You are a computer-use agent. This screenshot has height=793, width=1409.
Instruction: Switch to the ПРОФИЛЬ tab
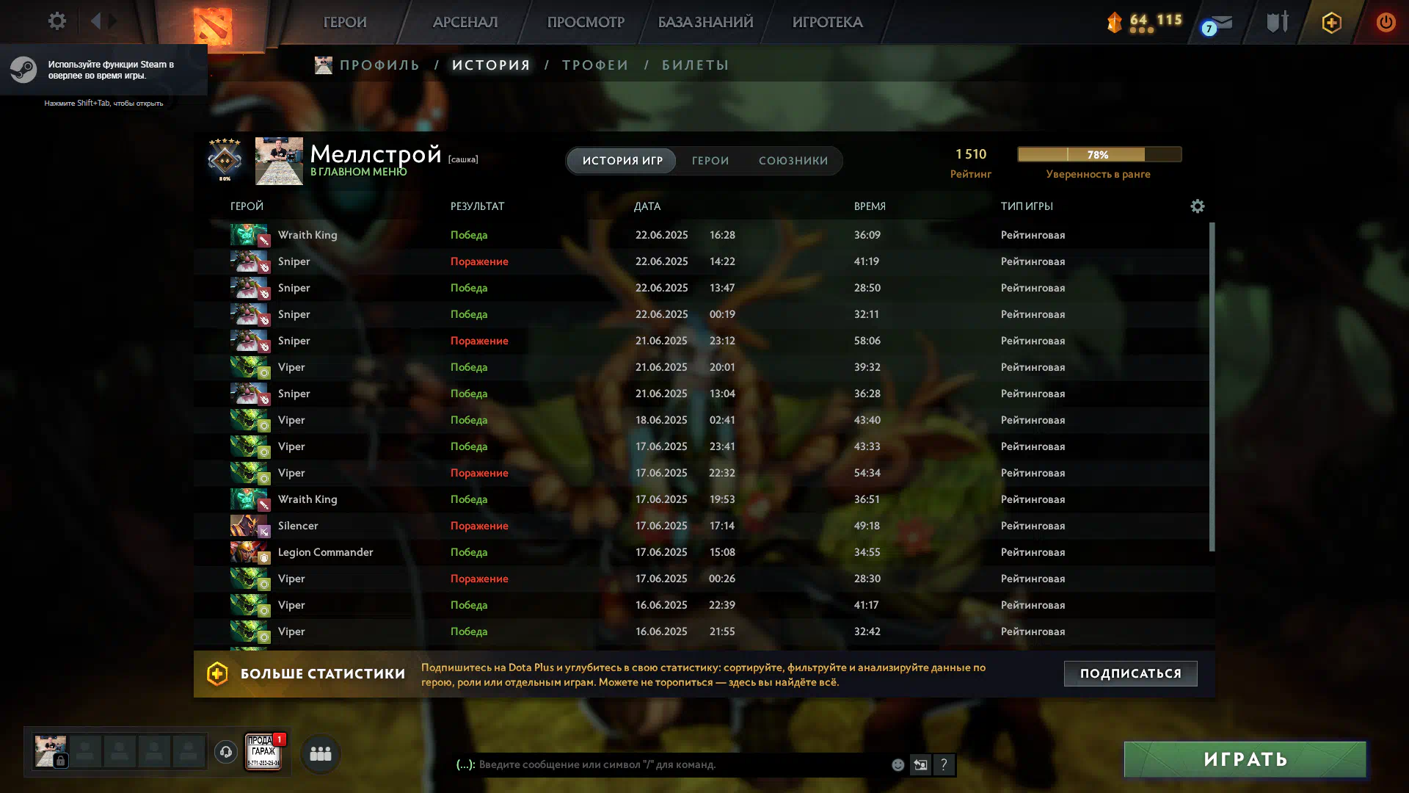pyautogui.click(x=379, y=65)
